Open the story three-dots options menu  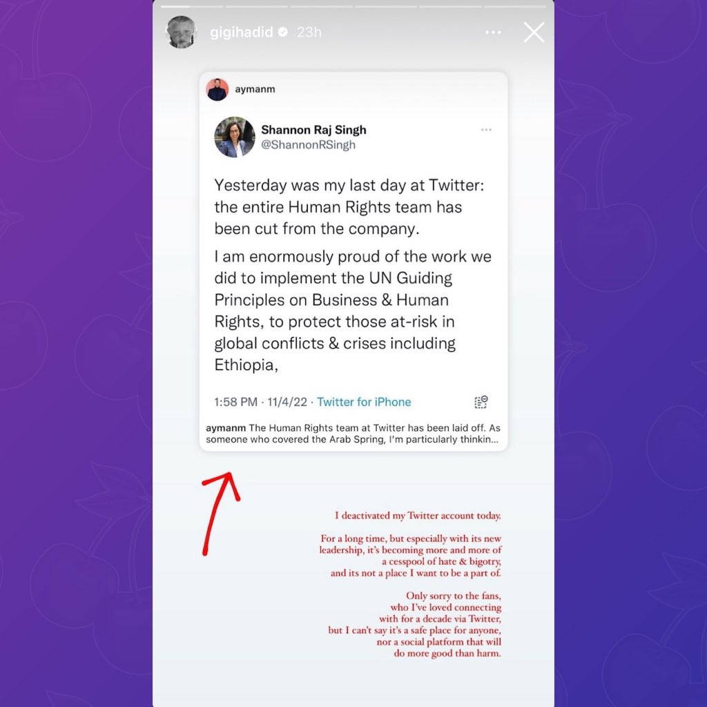coord(493,32)
